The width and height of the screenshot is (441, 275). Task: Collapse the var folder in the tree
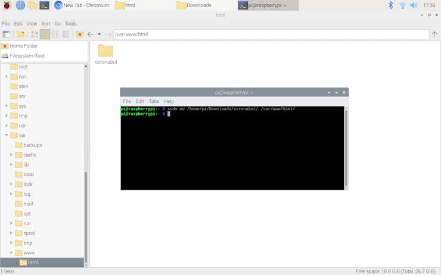tap(7, 135)
